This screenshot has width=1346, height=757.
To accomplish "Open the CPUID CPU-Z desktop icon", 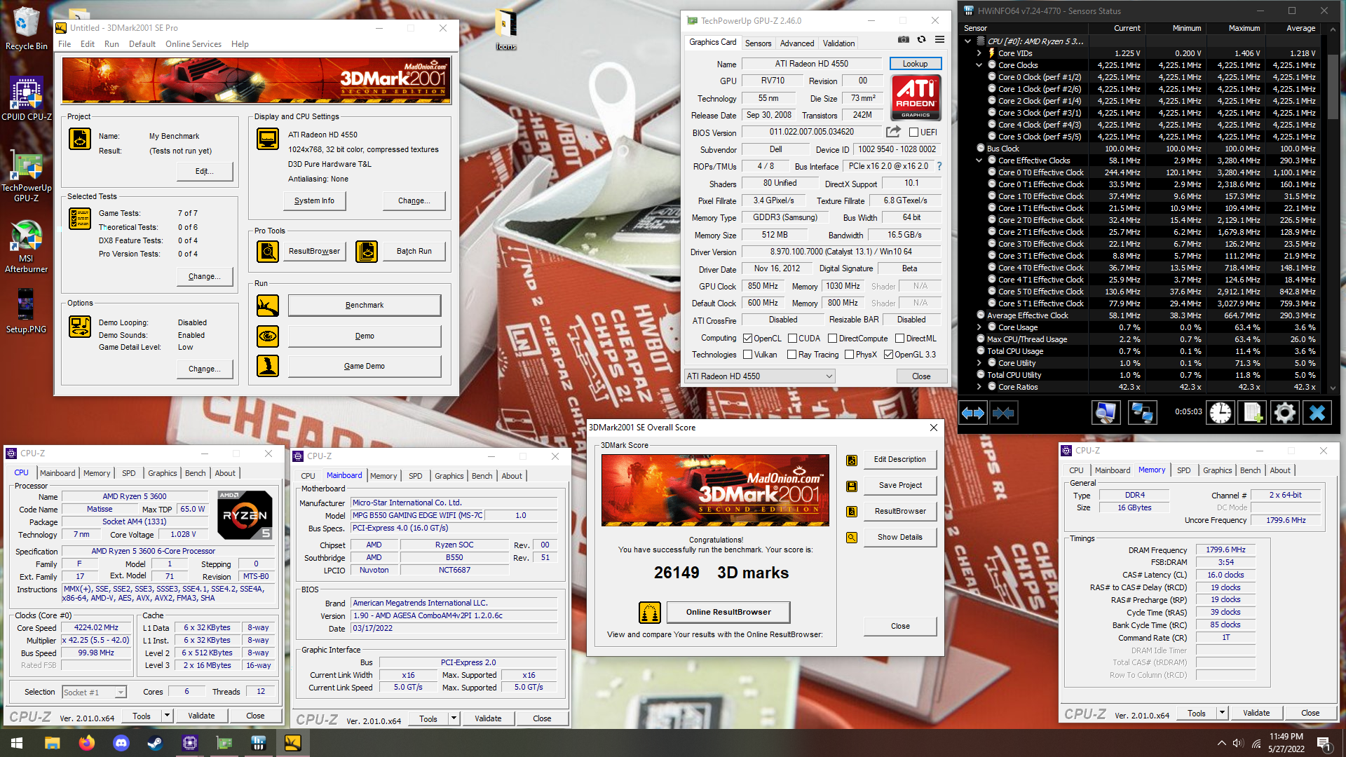I will point(26,98).
